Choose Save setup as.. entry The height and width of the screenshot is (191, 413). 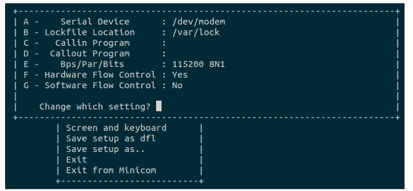[106, 149]
